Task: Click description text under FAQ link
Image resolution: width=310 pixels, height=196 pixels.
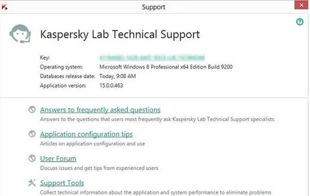Action: (157, 119)
